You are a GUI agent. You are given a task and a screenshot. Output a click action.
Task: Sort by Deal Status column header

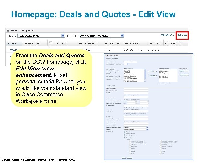click(x=61, y=43)
